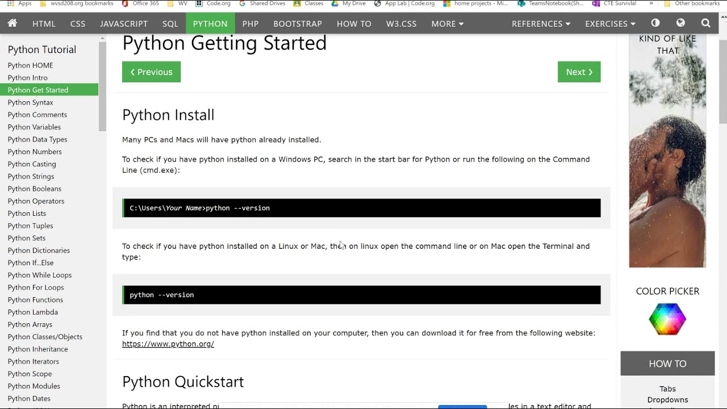Open Python Comments in sidebar
Image resolution: width=727 pixels, height=409 pixels.
tap(37, 115)
